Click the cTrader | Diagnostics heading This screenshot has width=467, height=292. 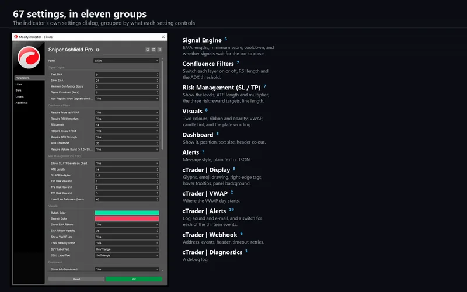pos(212,252)
